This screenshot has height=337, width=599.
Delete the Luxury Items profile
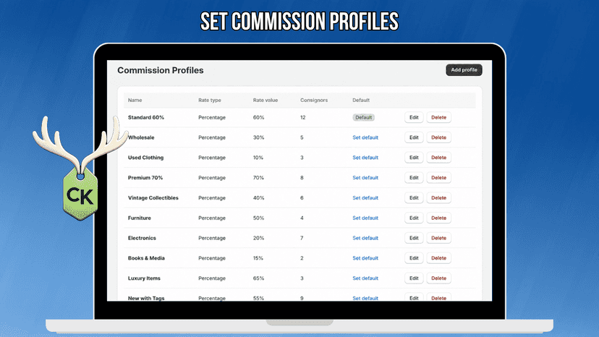[438, 278]
